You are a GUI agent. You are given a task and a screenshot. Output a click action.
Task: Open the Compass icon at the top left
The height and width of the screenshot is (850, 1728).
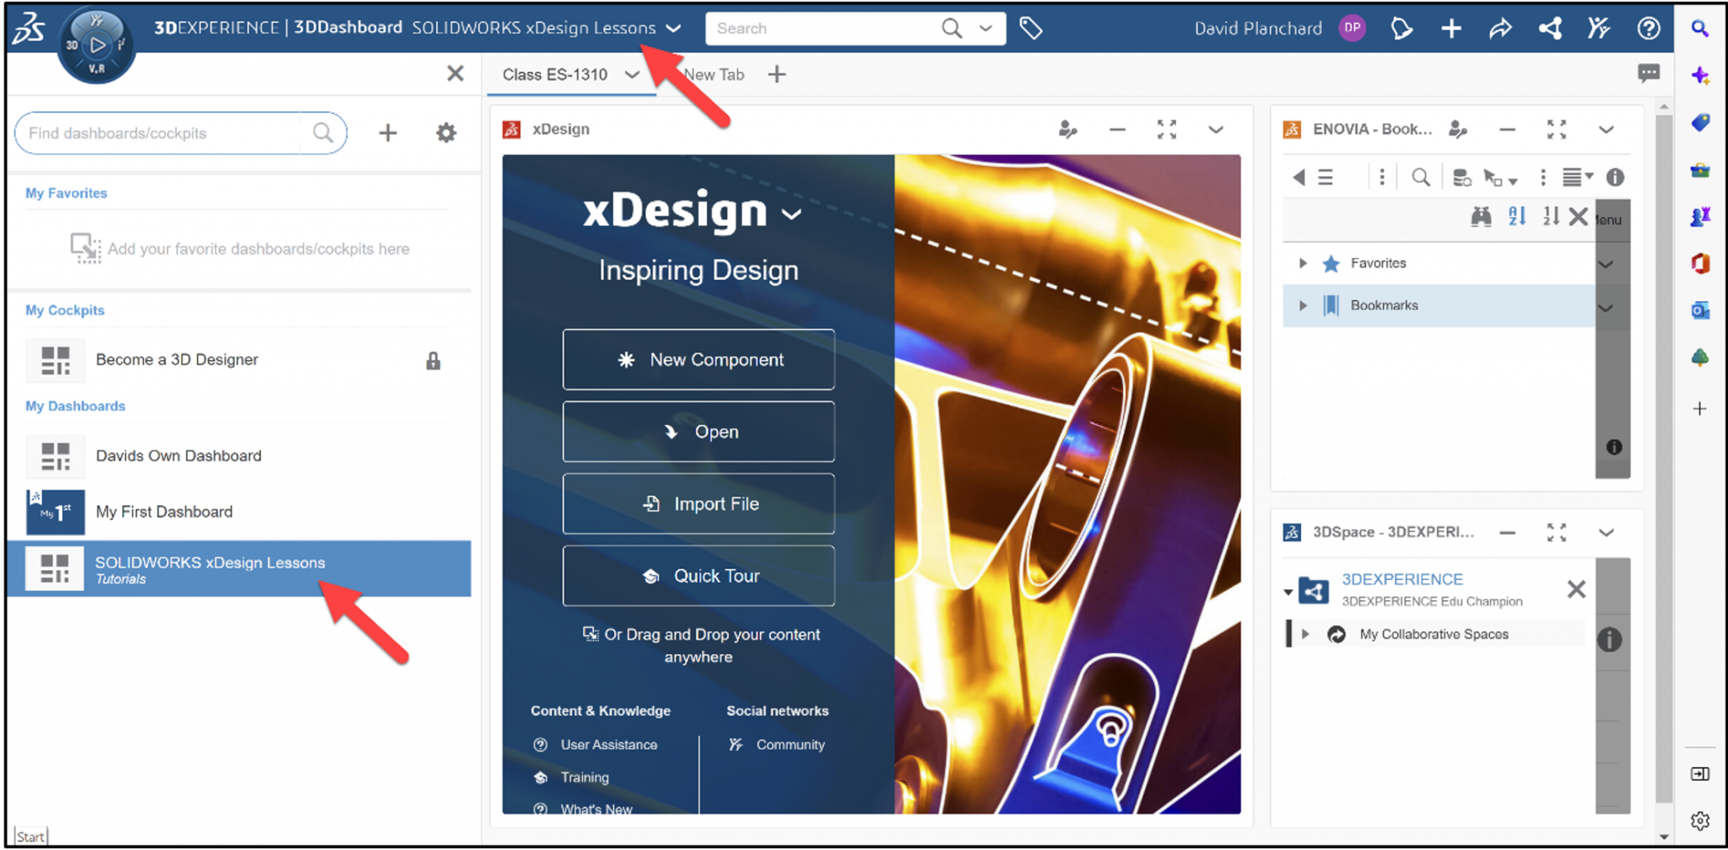(x=95, y=44)
